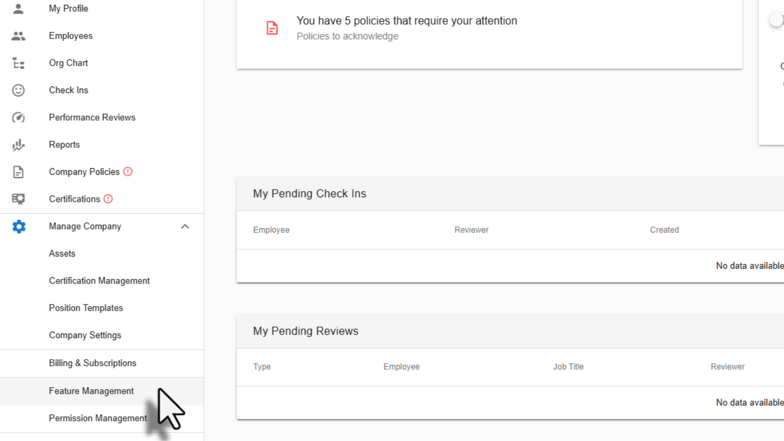Image resolution: width=784 pixels, height=441 pixels.
Task: Click the Check Ins smiley icon
Action: pyautogui.click(x=18, y=90)
